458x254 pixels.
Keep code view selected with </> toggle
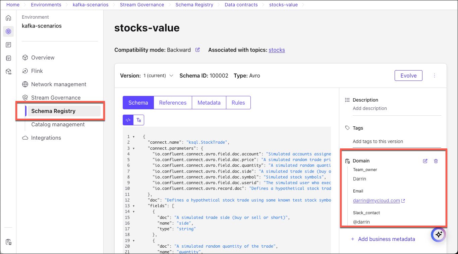coord(128,119)
